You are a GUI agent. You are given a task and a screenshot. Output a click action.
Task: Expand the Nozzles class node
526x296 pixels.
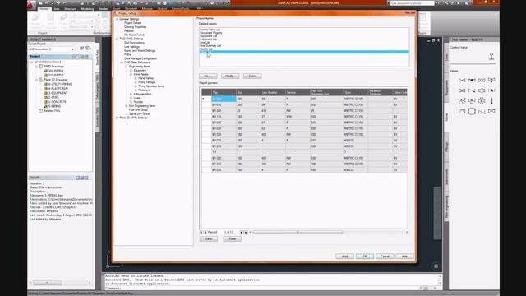(131, 102)
